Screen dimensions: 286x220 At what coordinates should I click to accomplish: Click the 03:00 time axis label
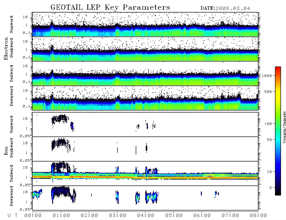coord(117,215)
